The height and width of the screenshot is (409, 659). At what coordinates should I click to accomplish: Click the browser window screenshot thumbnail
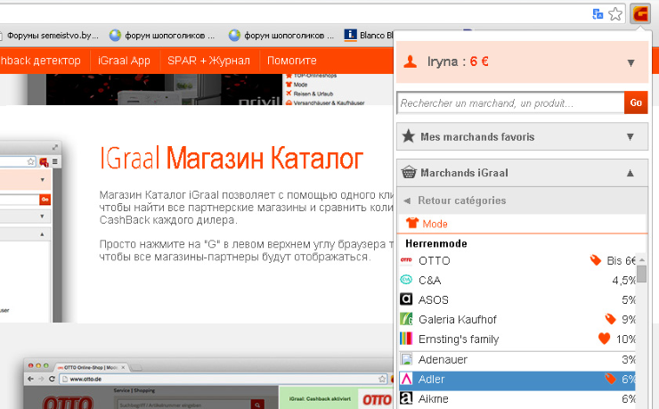31,232
